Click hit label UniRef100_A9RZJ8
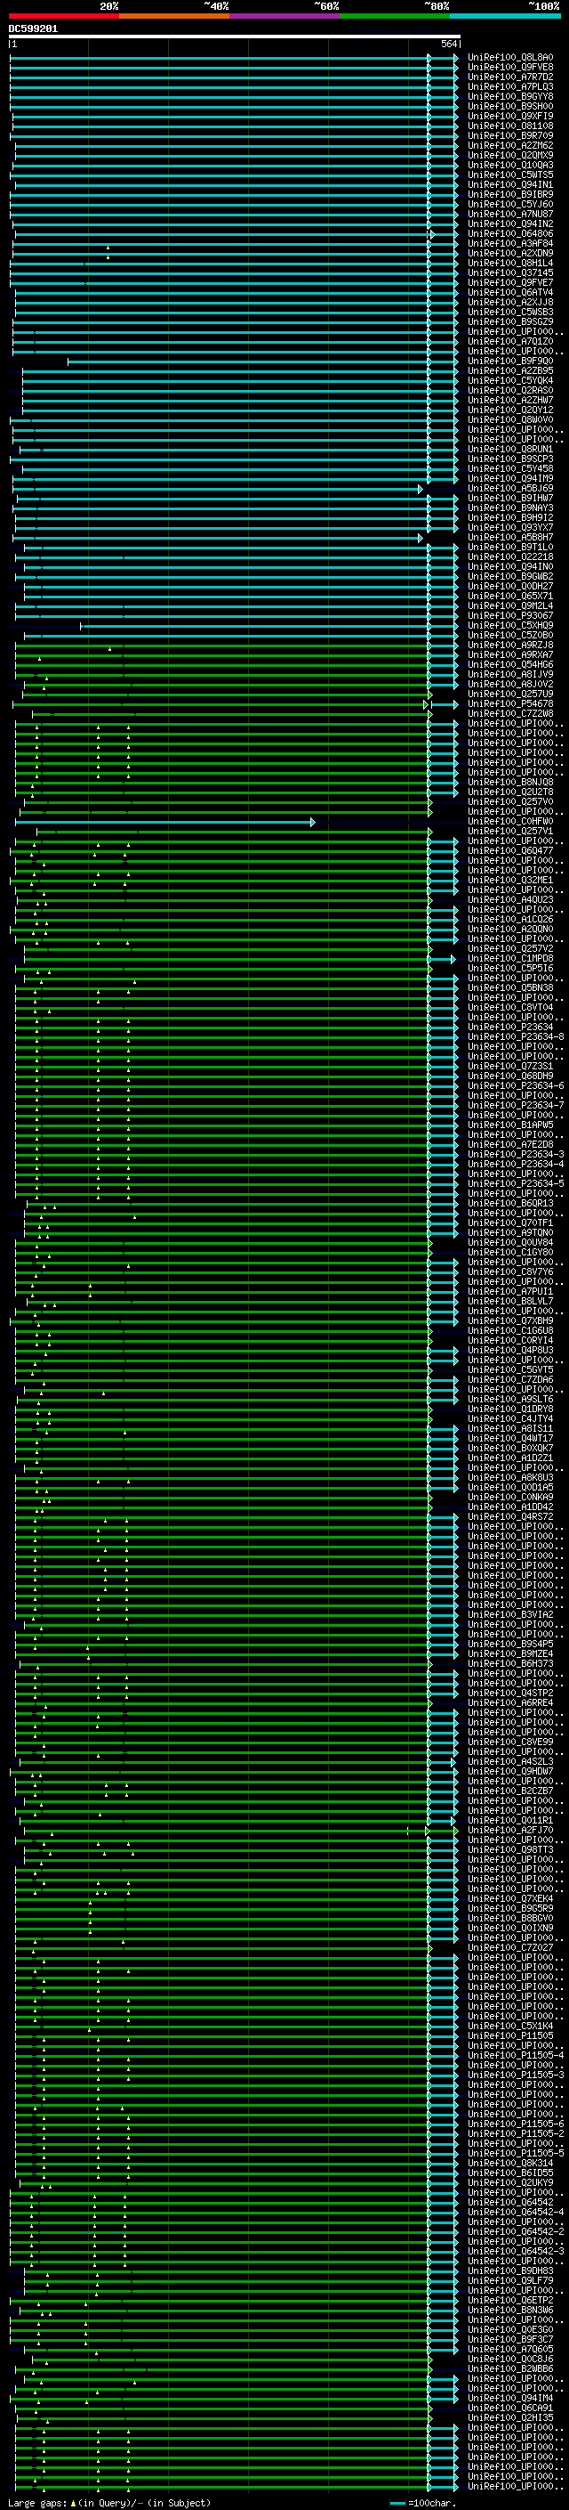Viewport: 569px width, 2510px height. [510, 644]
